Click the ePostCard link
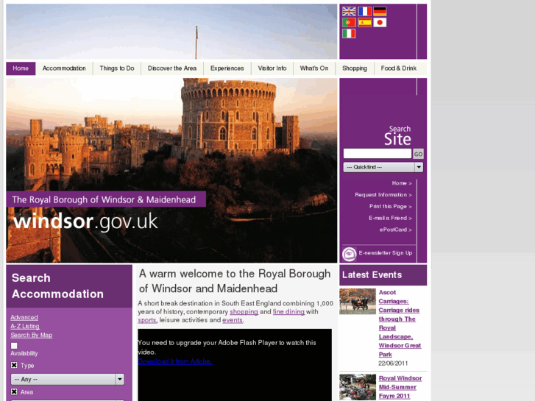Screen dimensions: 535x401 (x=395, y=230)
